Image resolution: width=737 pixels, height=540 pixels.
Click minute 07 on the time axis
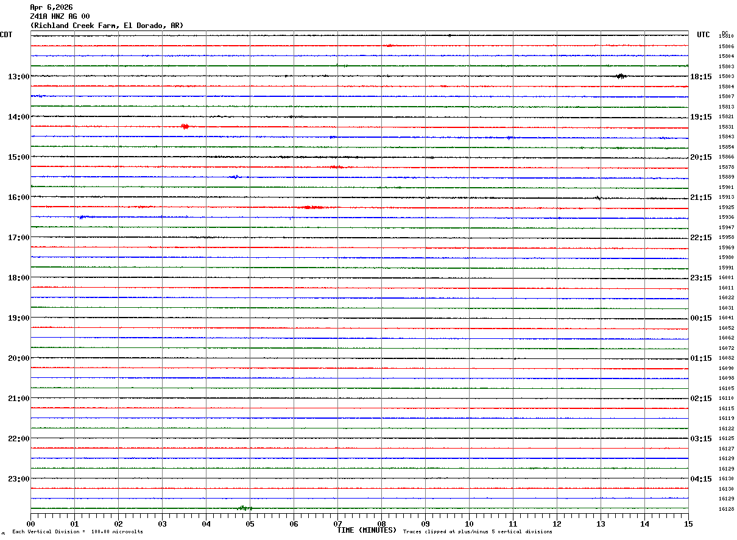(337, 524)
